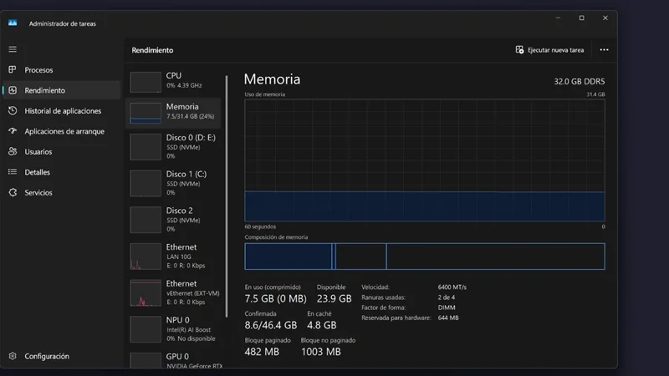669x376 pixels.
Task: Select the Ethernet LAN 10G thumbnail
Action: pos(146,257)
